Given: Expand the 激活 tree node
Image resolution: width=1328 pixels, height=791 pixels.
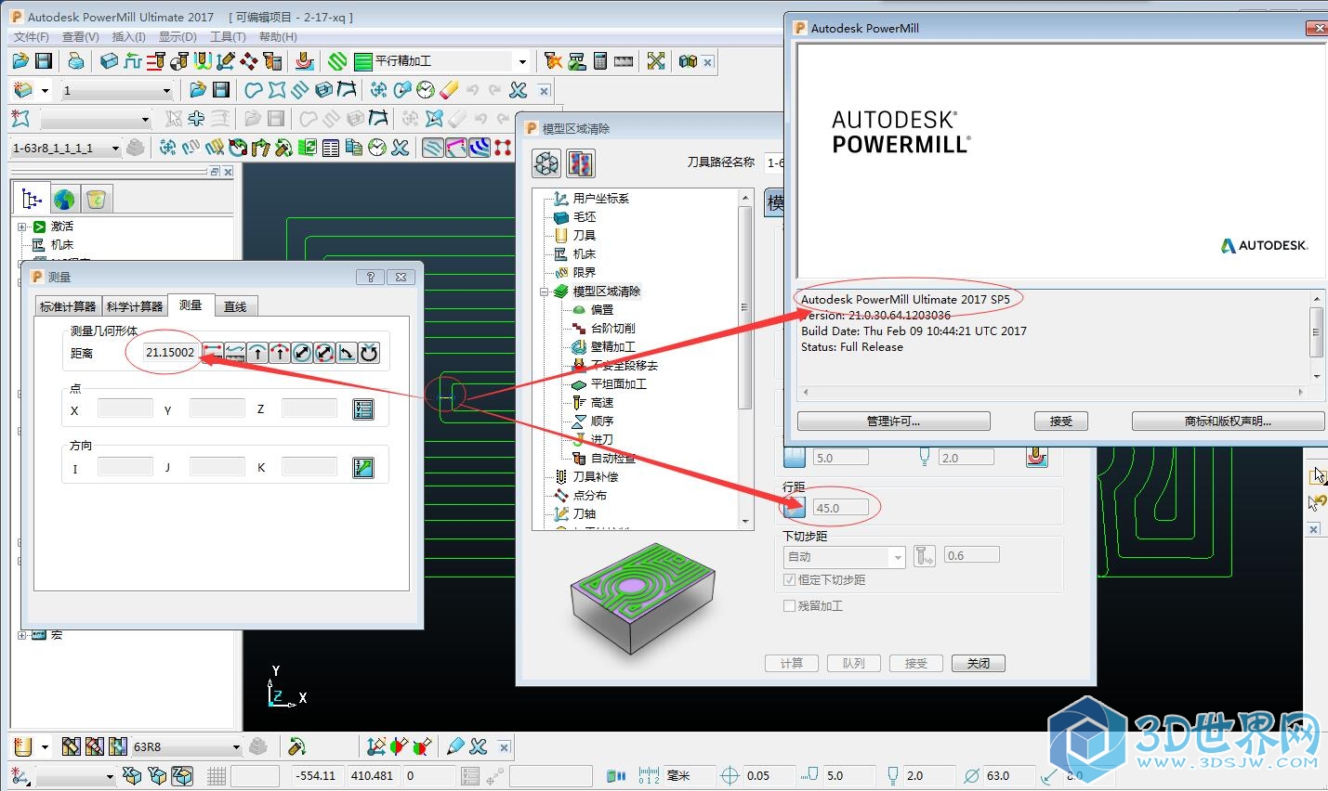Looking at the screenshot, I should click(21, 227).
